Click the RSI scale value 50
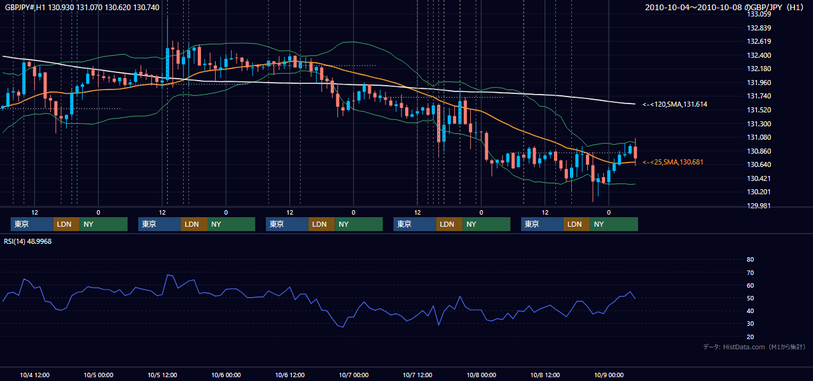 750,298
